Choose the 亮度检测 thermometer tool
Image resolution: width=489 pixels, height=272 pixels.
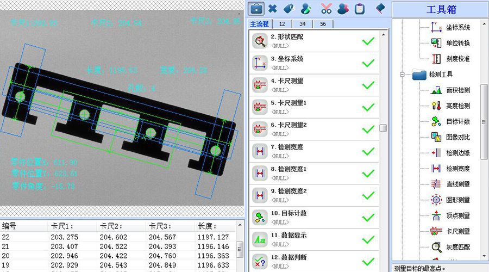pyautogui.click(x=436, y=106)
